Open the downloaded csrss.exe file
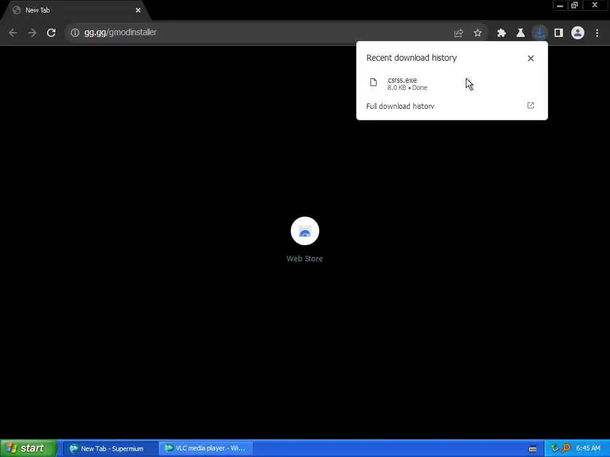This screenshot has width=610, height=457. 452,83
